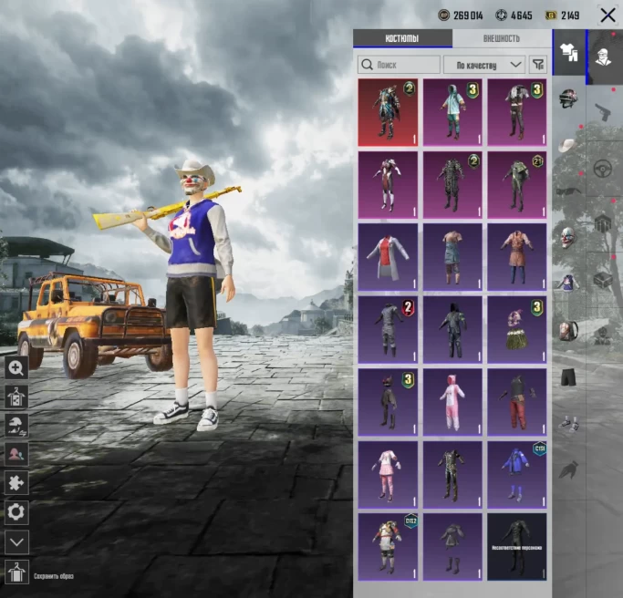Viewport: 623px width, 598px height.
Task: Select the supply crate box icon
Action: point(603,280)
